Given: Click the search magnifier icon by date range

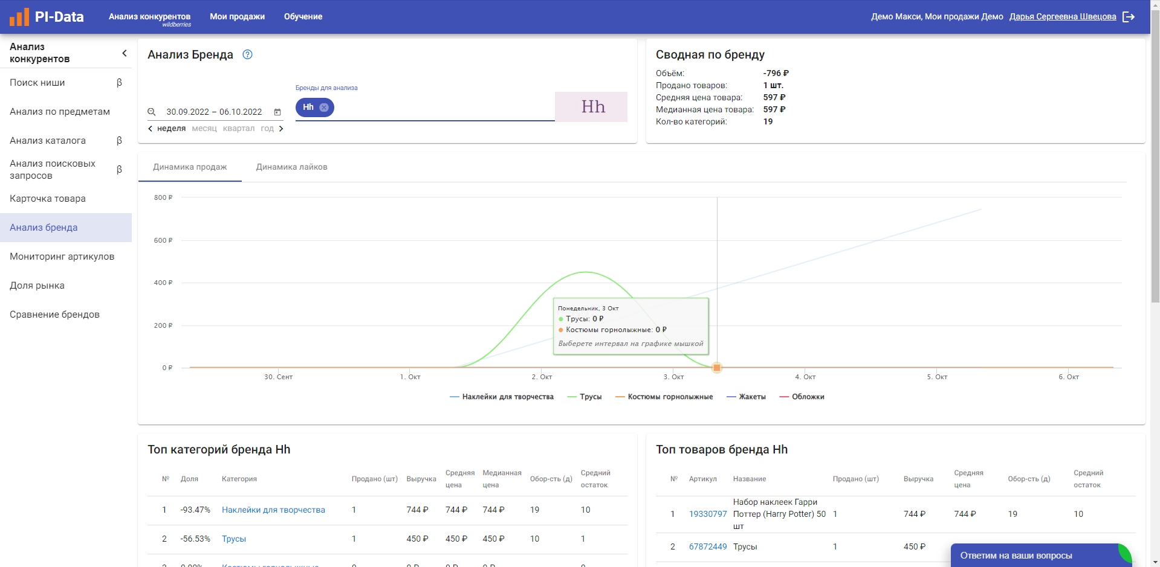Looking at the screenshot, I should click(x=152, y=112).
